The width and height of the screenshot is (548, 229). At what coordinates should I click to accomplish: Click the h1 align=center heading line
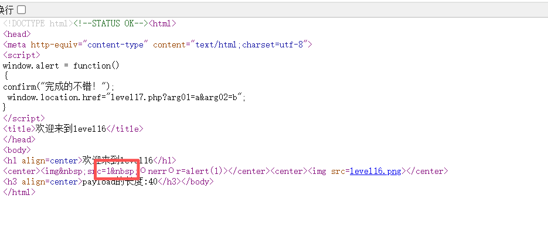tap(90, 160)
